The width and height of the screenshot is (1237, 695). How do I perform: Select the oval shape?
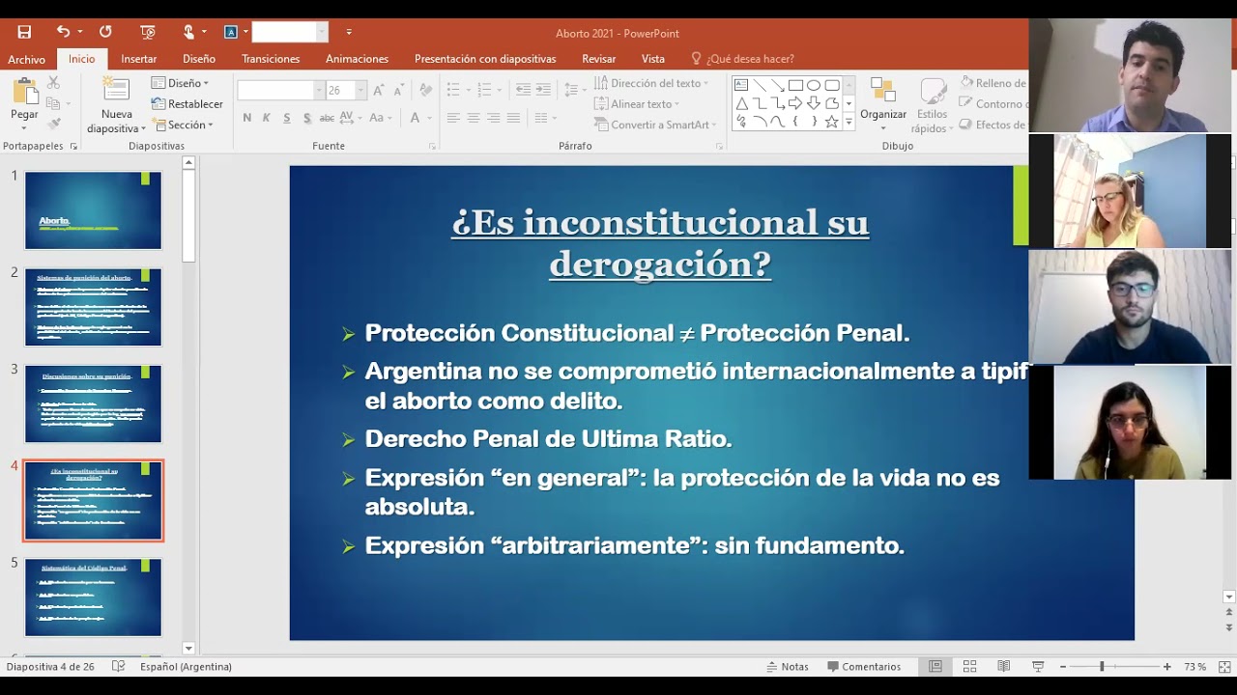814,85
